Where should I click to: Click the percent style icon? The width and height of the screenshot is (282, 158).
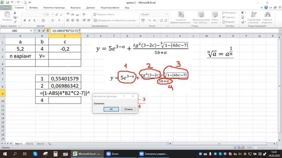click(150, 21)
